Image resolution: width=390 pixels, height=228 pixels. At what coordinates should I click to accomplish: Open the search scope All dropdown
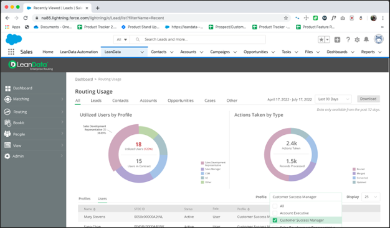(x=121, y=39)
